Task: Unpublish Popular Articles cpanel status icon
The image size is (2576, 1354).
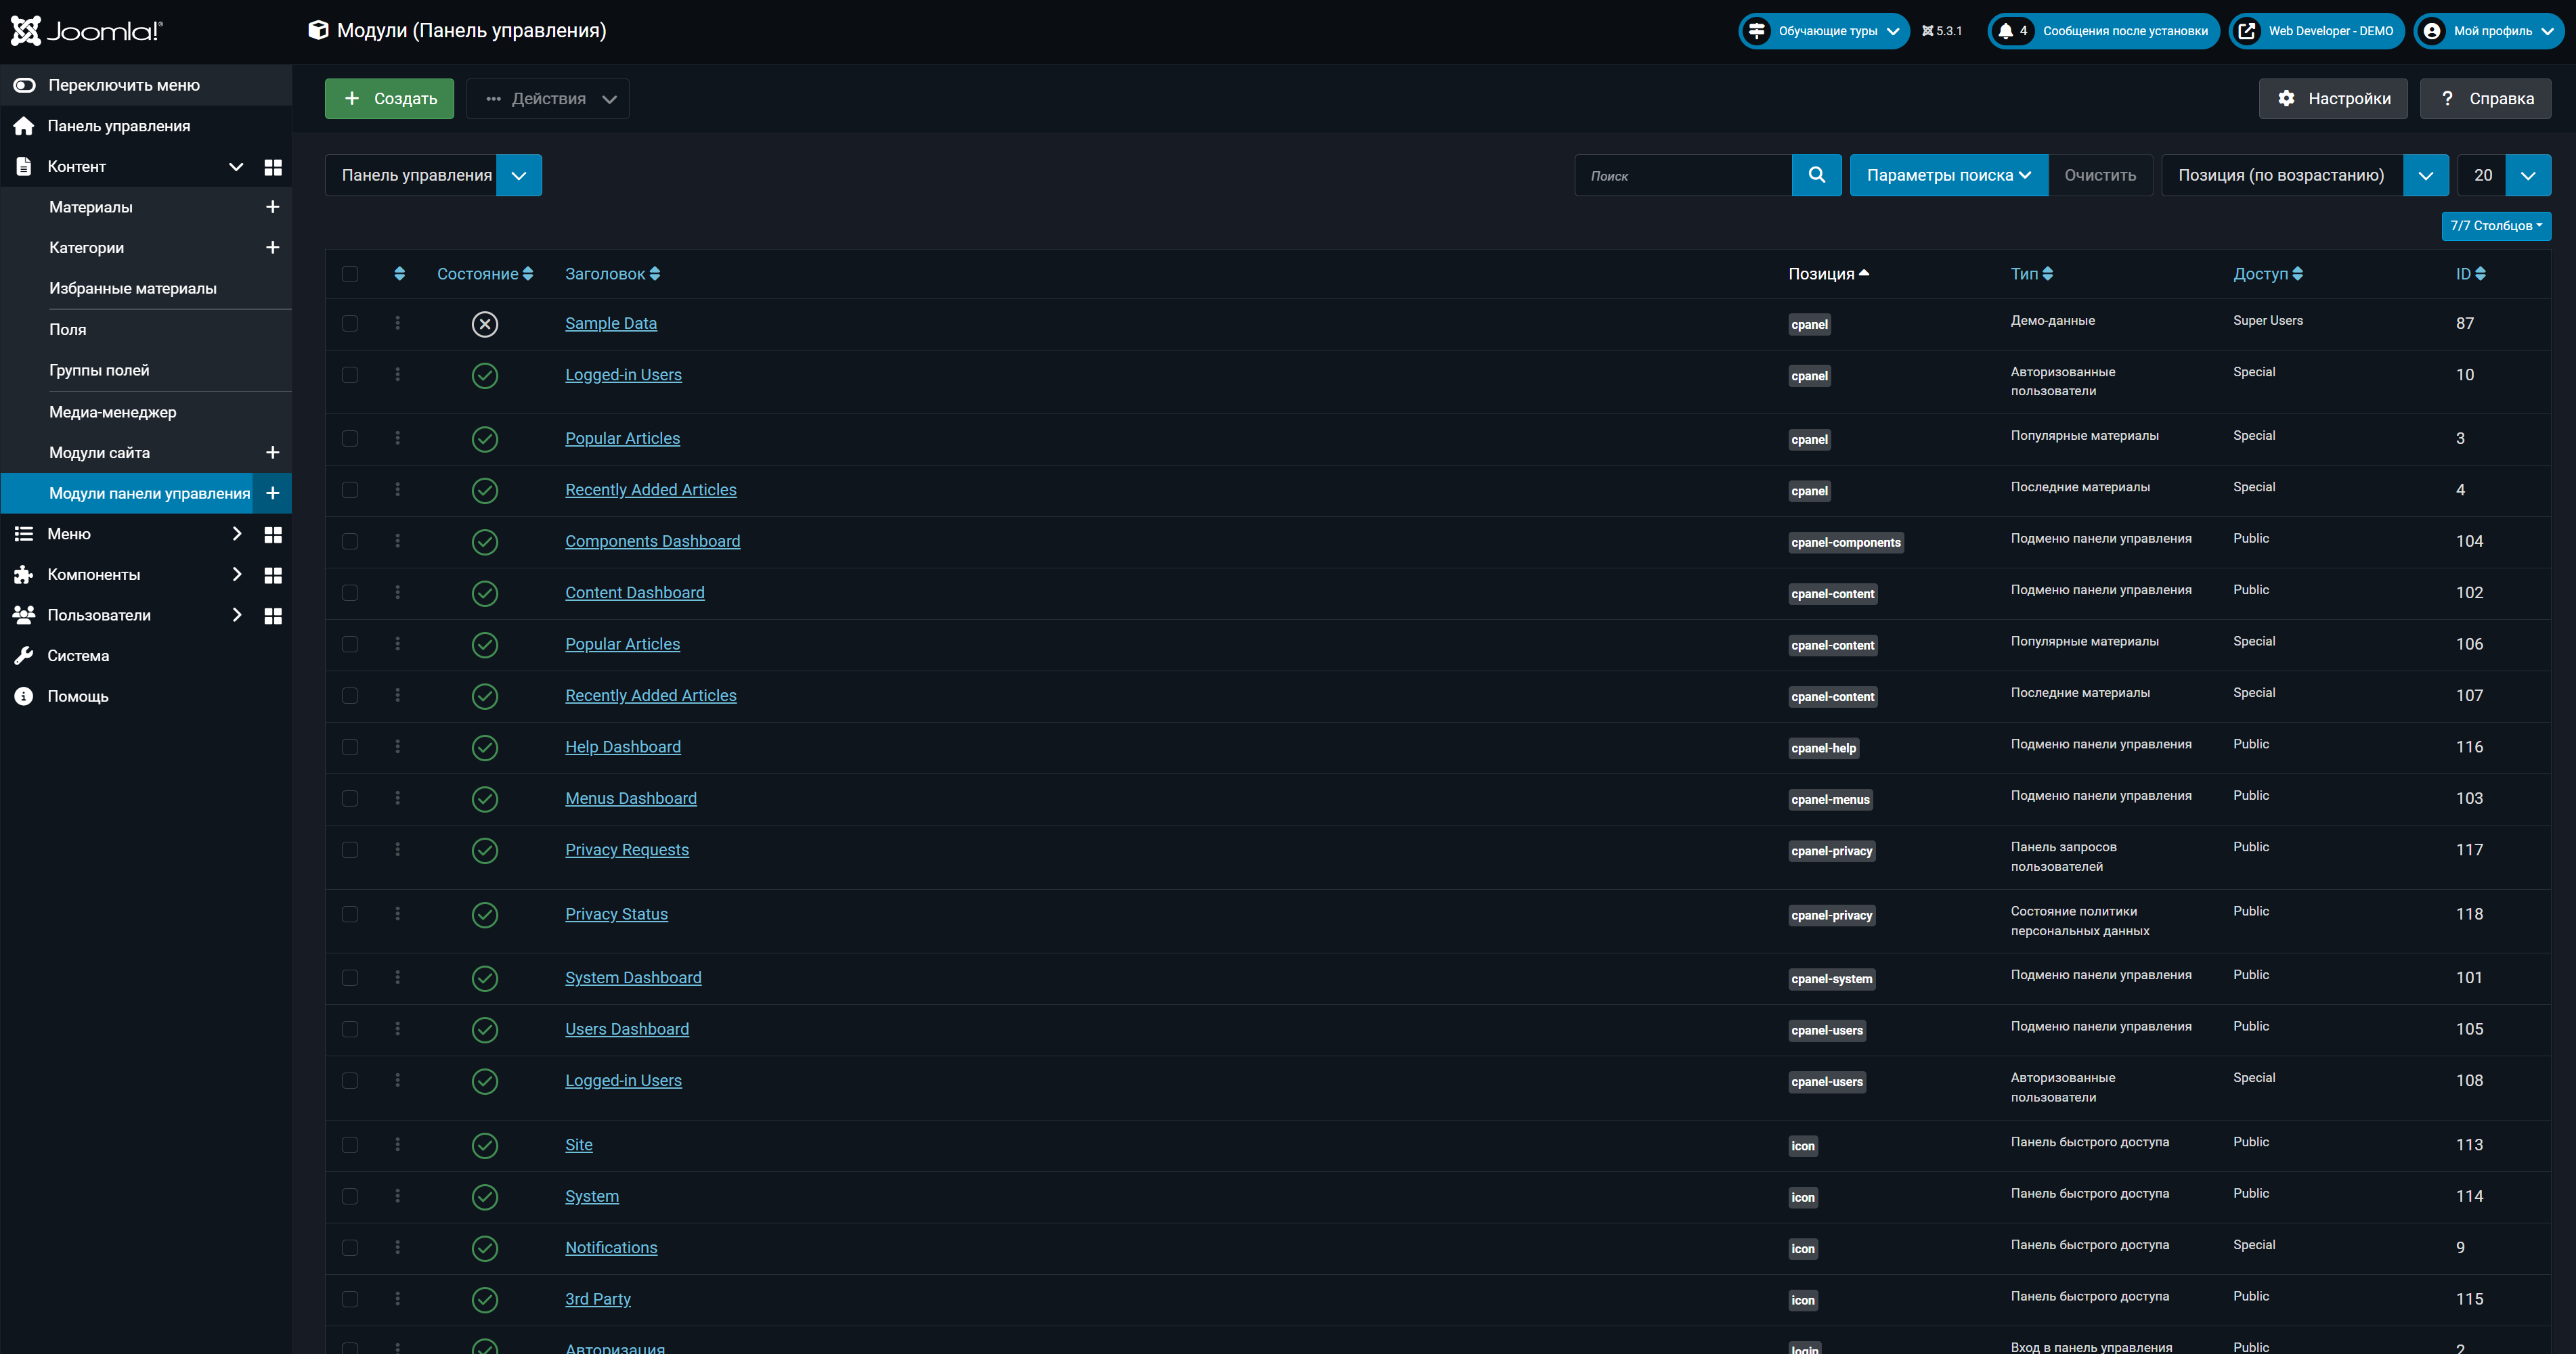Action: [484, 438]
